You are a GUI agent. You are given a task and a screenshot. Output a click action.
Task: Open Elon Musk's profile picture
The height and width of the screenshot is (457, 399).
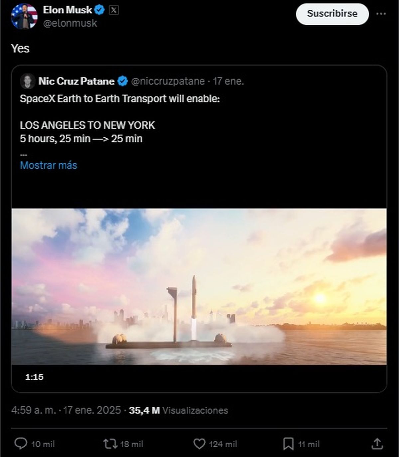[24, 16]
